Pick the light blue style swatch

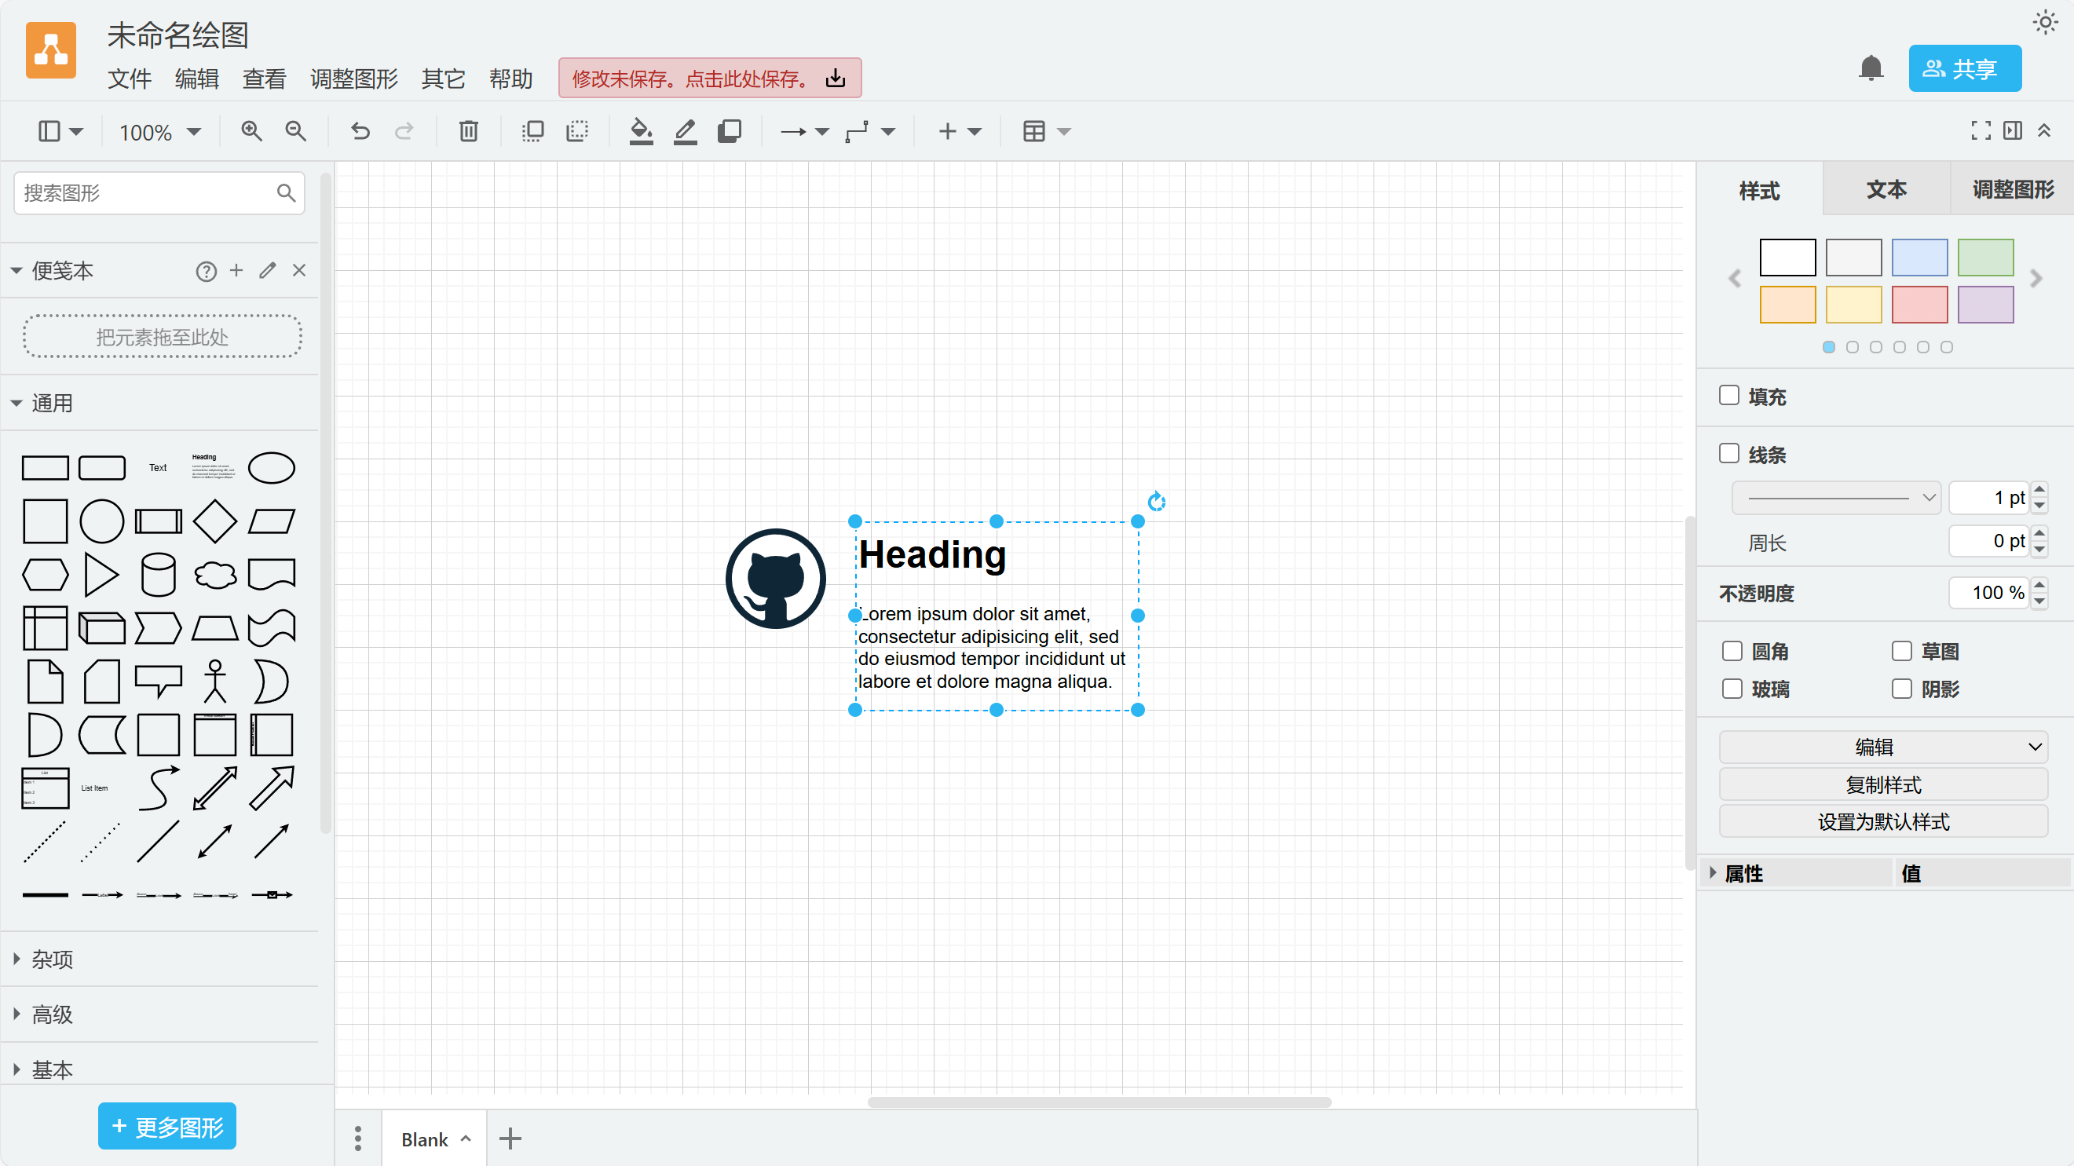tap(1919, 258)
